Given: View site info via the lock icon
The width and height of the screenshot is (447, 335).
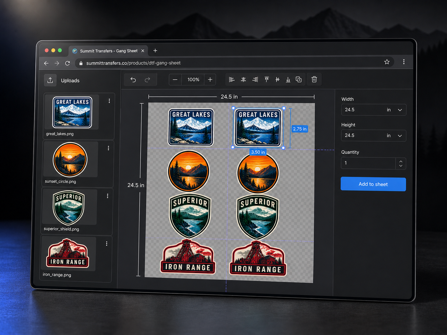Looking at the screenshot, I should click(x=81, y=63).
